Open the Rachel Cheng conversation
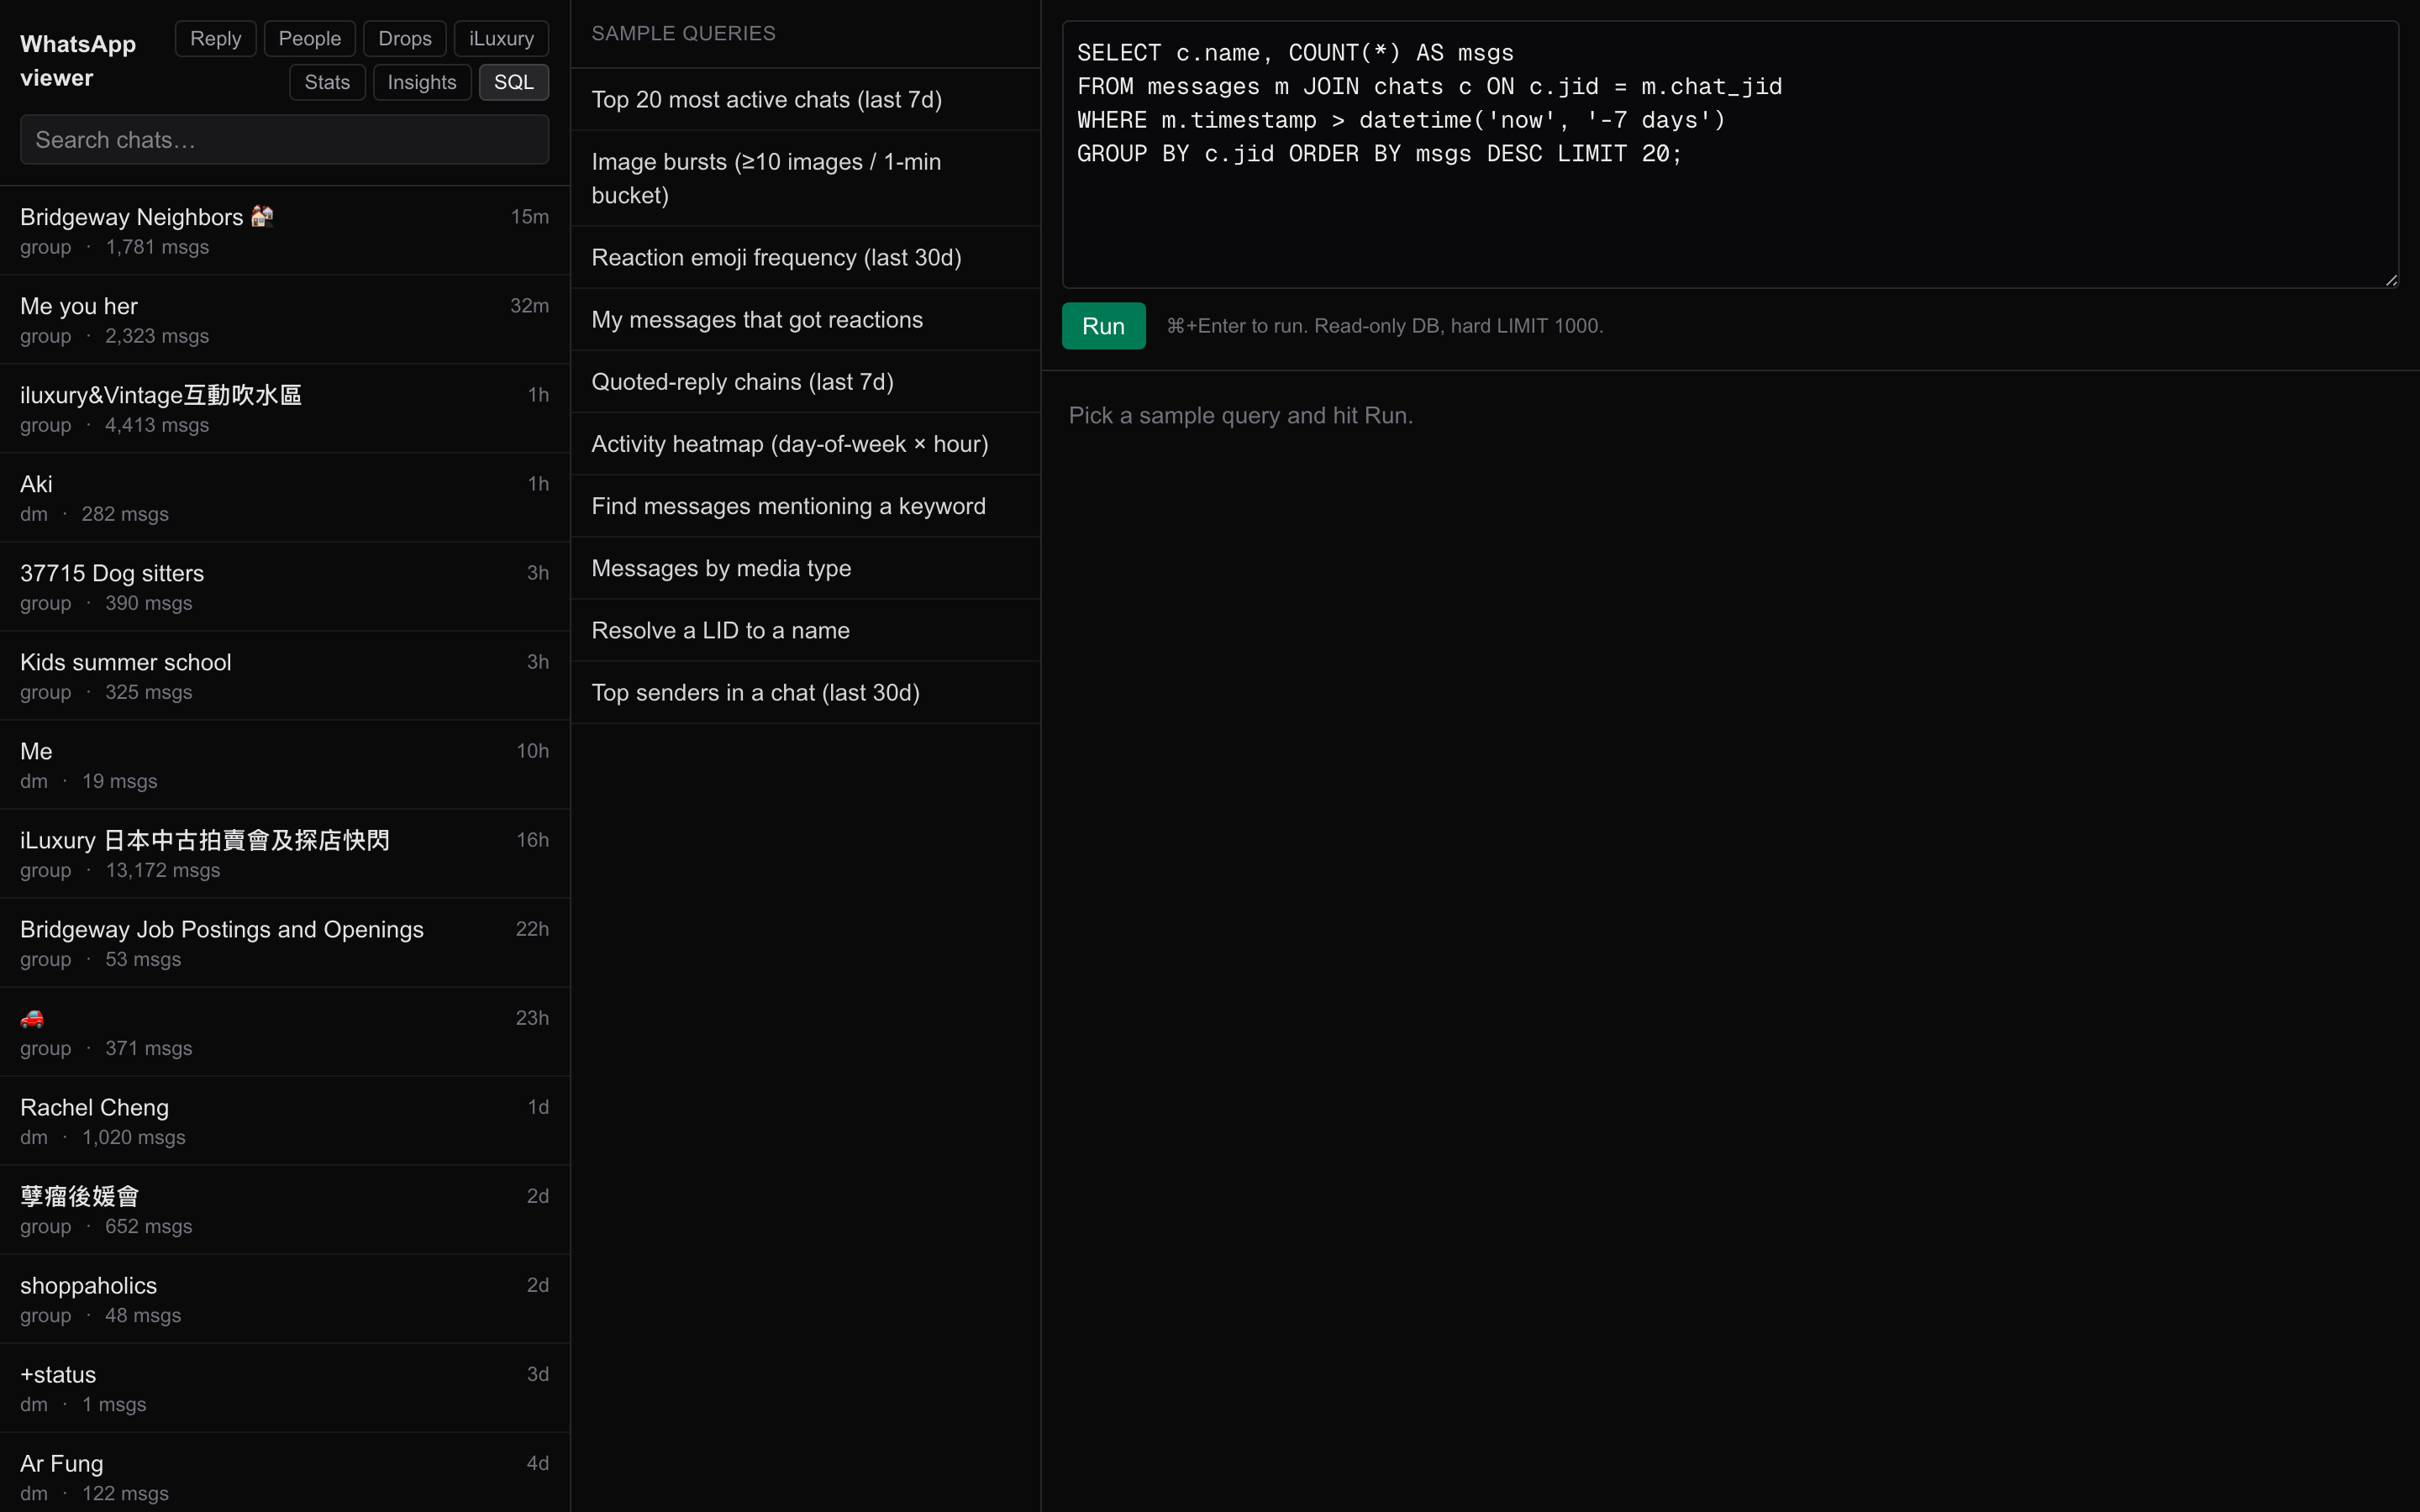The height and width of the screenshot is (1512, 2420). click(x=284, y=1121)
